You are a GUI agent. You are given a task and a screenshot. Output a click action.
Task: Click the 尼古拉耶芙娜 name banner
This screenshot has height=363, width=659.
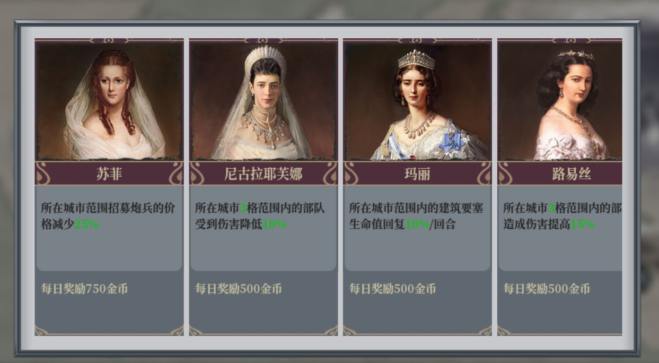(263, 174)
